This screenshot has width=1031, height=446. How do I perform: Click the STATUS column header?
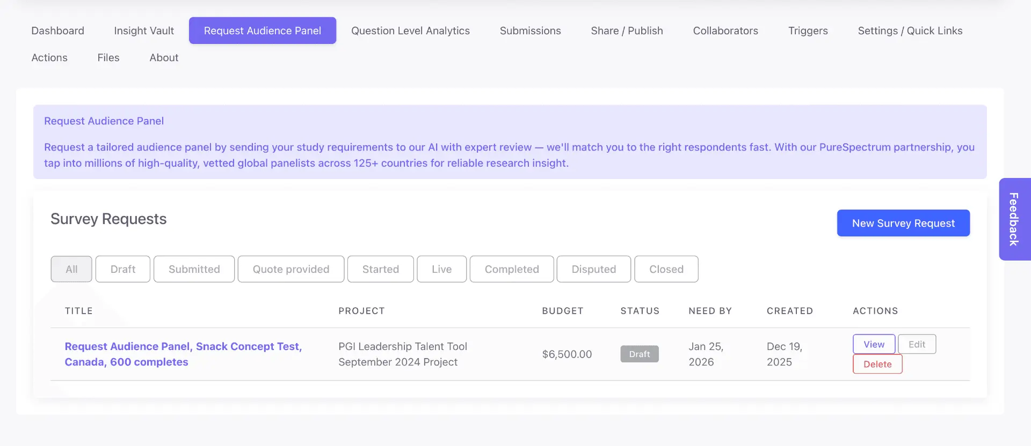click(x=640, y=311)
